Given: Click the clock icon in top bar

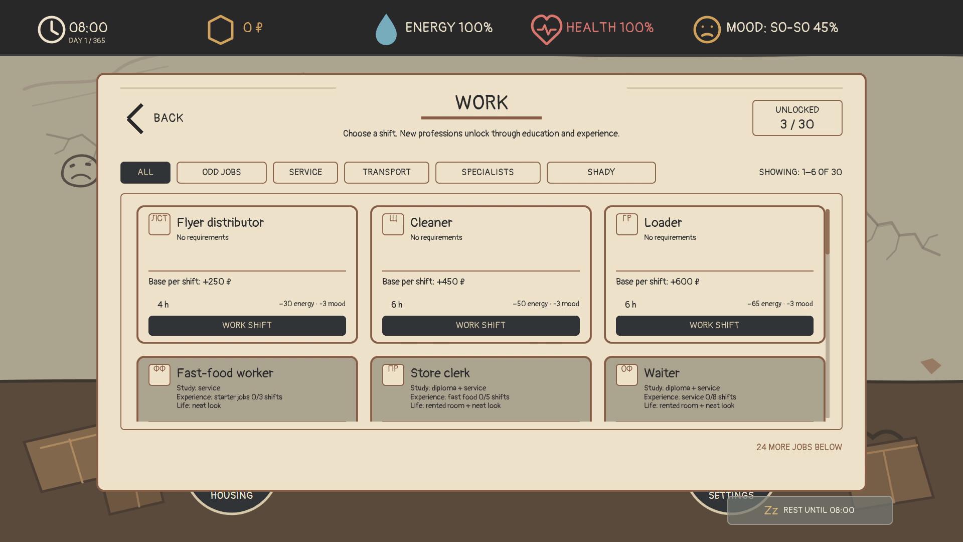Looking at the screenshot, I should (x=51, y=30).
